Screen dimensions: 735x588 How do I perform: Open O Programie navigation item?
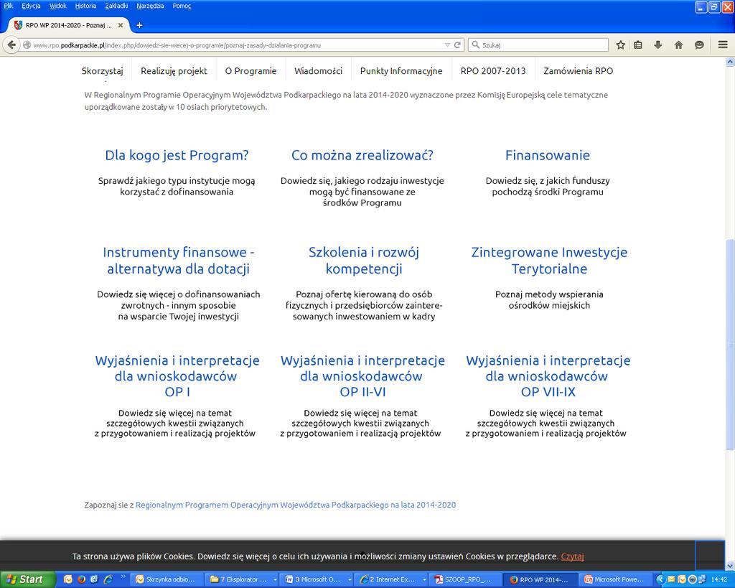point(251,71)
